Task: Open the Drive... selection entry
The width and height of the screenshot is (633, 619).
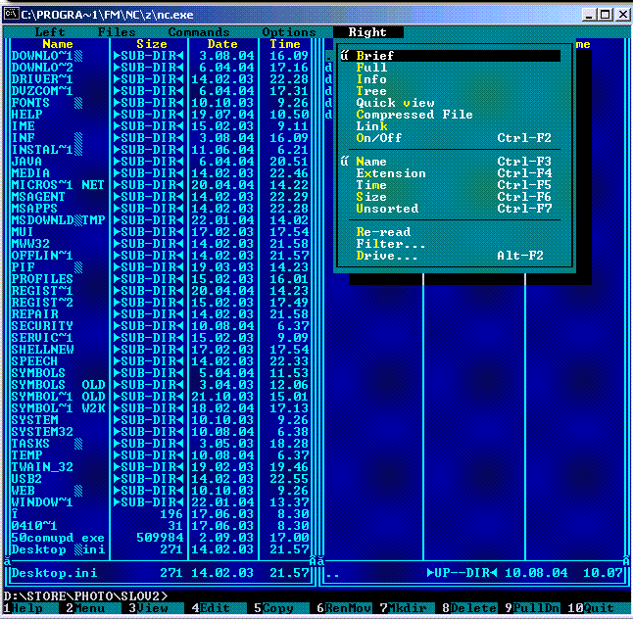Action: (x=450, y=256)
